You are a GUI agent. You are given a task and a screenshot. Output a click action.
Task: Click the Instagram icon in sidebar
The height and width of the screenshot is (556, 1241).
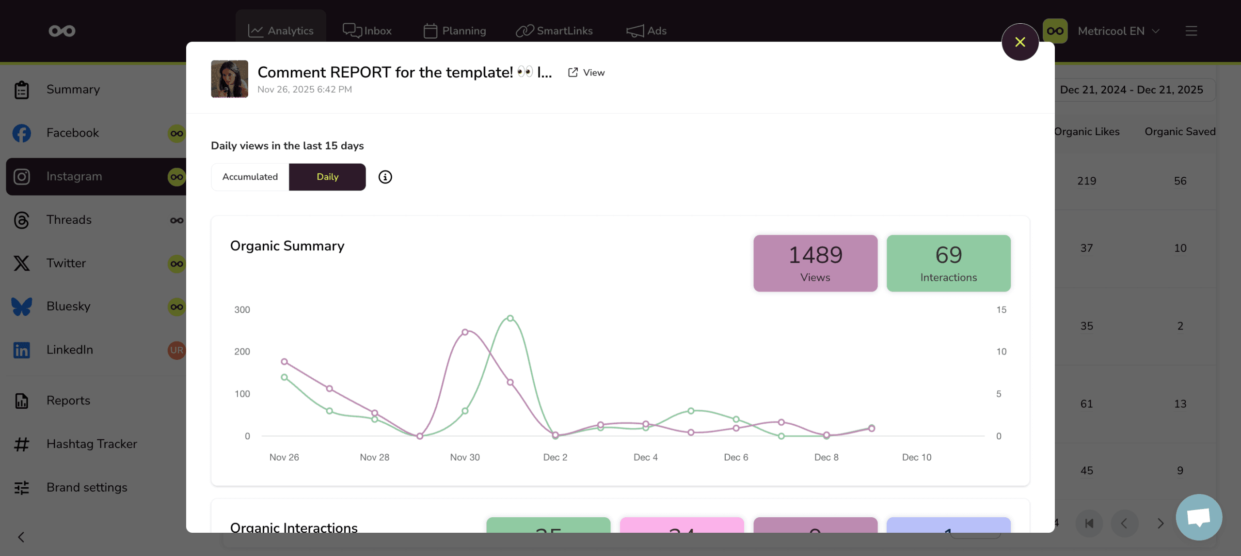pyautogui.click(x=22, y=176)
